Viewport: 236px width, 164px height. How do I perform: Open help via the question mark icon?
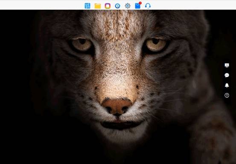click(x=227, y=95)
